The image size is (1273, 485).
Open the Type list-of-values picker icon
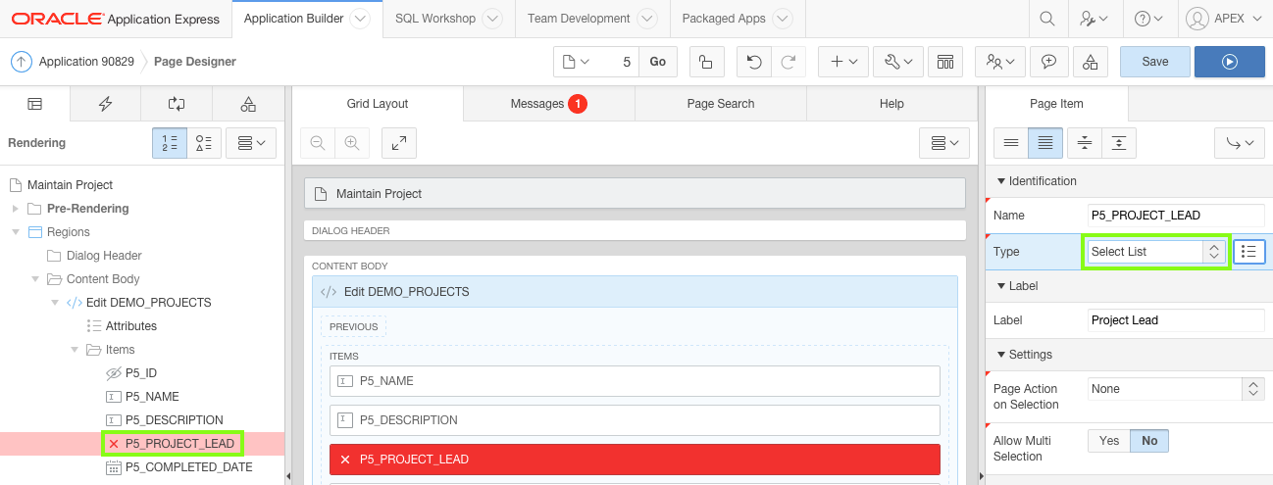click(1248, 252)
